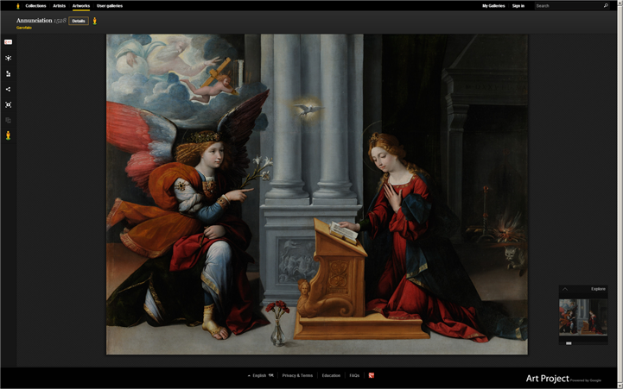This screenshot has height=389, width=623.
Task: Open the Artists menu item
Action: [x=60, y=6]
